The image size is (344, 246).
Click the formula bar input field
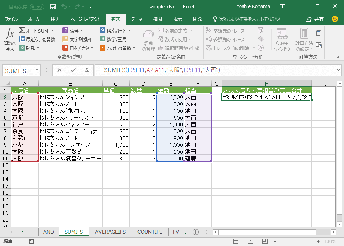[x=216, y=70]
